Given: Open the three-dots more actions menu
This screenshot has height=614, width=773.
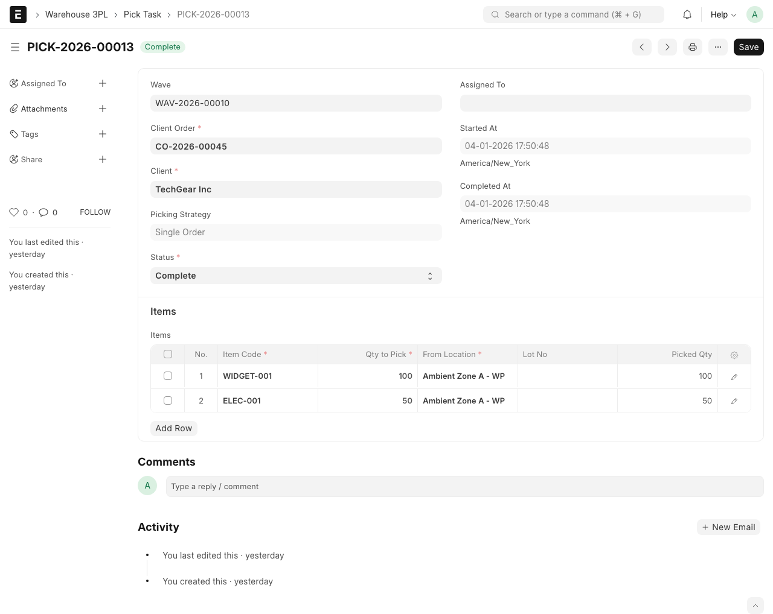Looking at the screenshot, I should [x=717, y=47].
